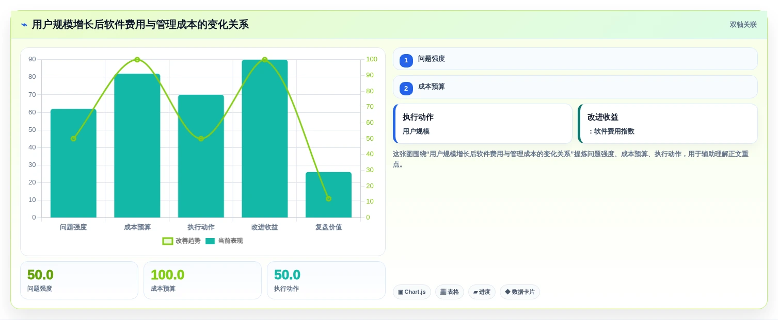This screenshot has width=778, height=320.
Task: Click the 数据卡片 tag chip
Action: click(x=520, y=292)
